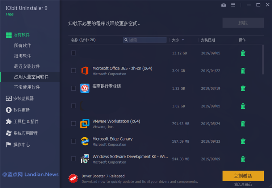Image resolution: width=272 pixels, height=188 pixels.
Task: Click trash icon for the 1.02 GB entry
Action: [x=243, y=106]
